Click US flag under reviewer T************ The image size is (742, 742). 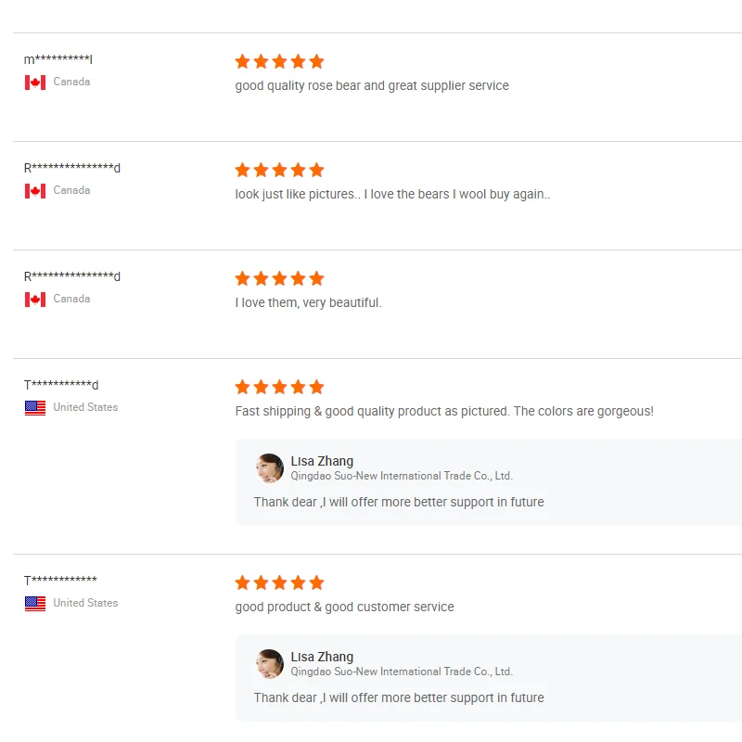click(x=35, y=604)
